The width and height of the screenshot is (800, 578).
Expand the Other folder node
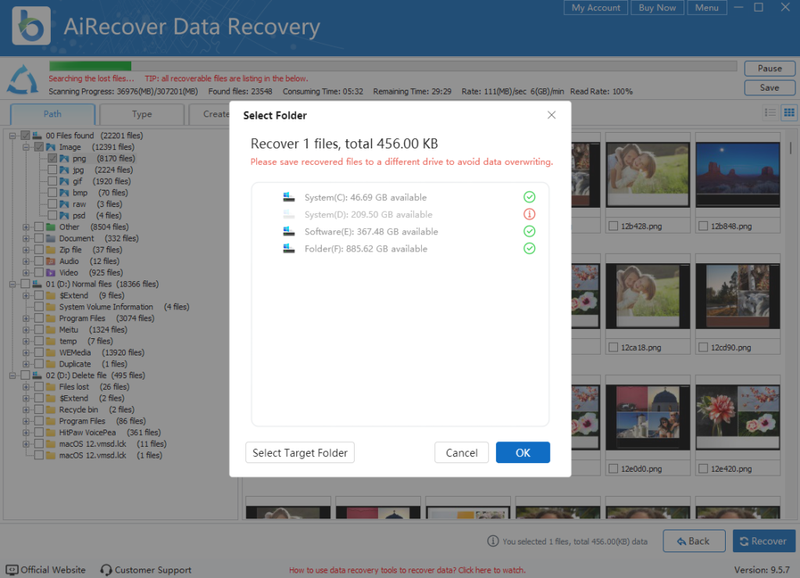pyautogui.click(x=26, y=227)
